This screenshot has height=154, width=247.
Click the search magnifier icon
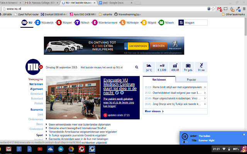click(137, 67)
